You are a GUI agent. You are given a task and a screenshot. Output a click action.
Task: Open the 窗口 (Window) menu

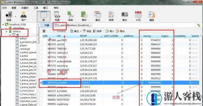(46, 8)
